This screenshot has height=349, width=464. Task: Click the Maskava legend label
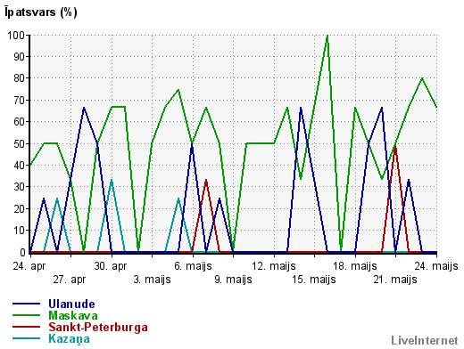73,315
